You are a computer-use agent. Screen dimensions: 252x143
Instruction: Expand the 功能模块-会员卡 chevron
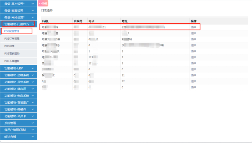pos(33,116)
